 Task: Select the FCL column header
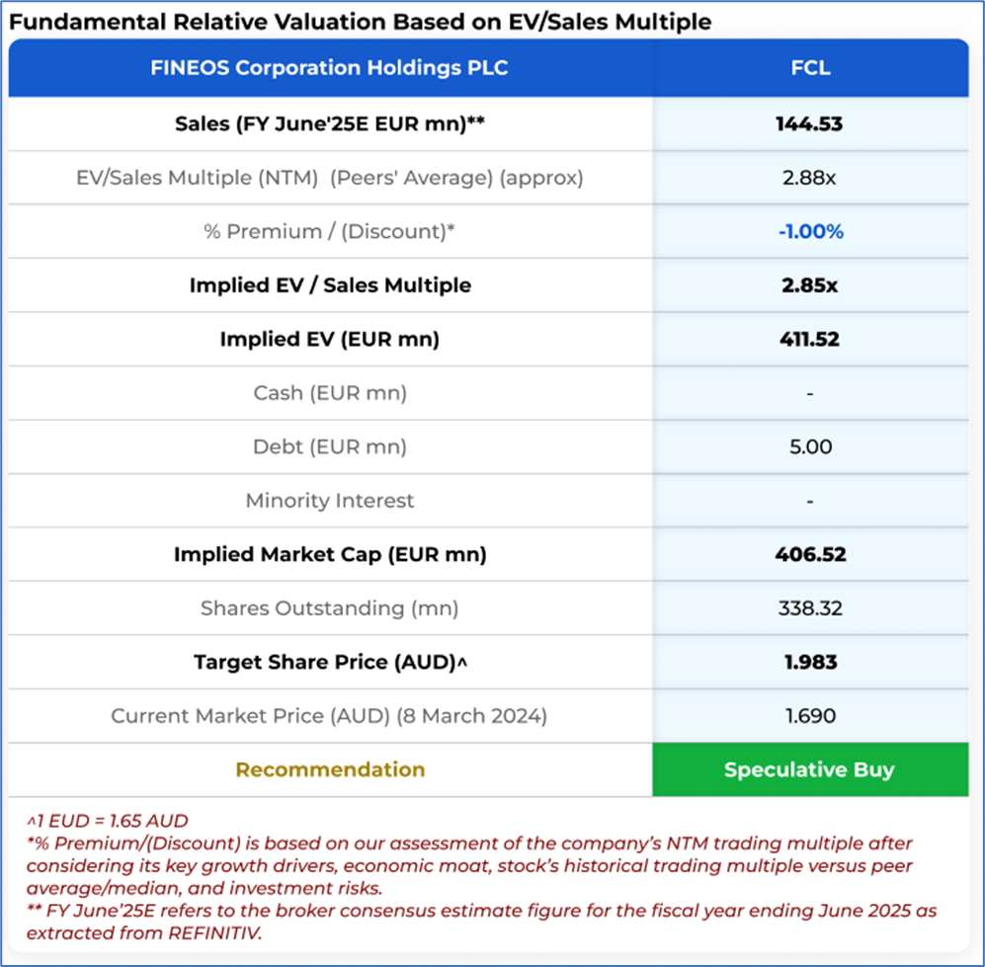tap(810, 68)
